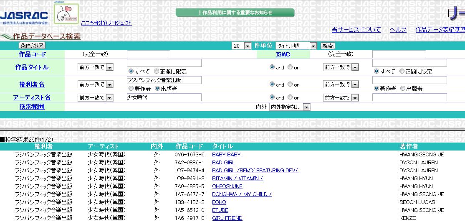Open the GIRL FRIEND title link
Image resolution: width=465 pixels, height=222 pixels.
[227, 218]
